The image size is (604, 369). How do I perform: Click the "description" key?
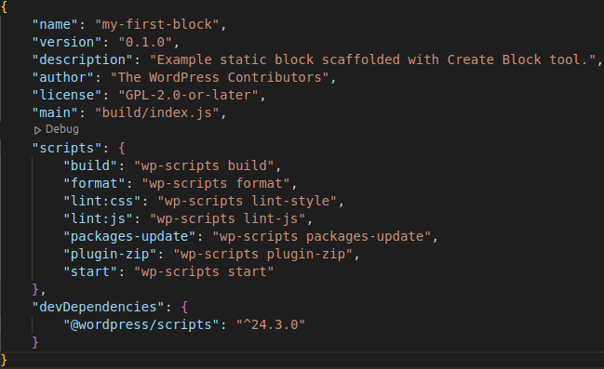click(x=83, y=60)
